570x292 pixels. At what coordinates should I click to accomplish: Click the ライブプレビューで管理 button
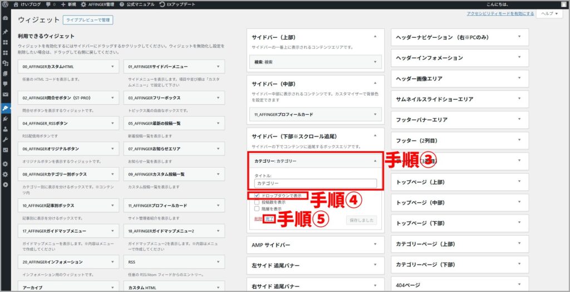(89, 20)
